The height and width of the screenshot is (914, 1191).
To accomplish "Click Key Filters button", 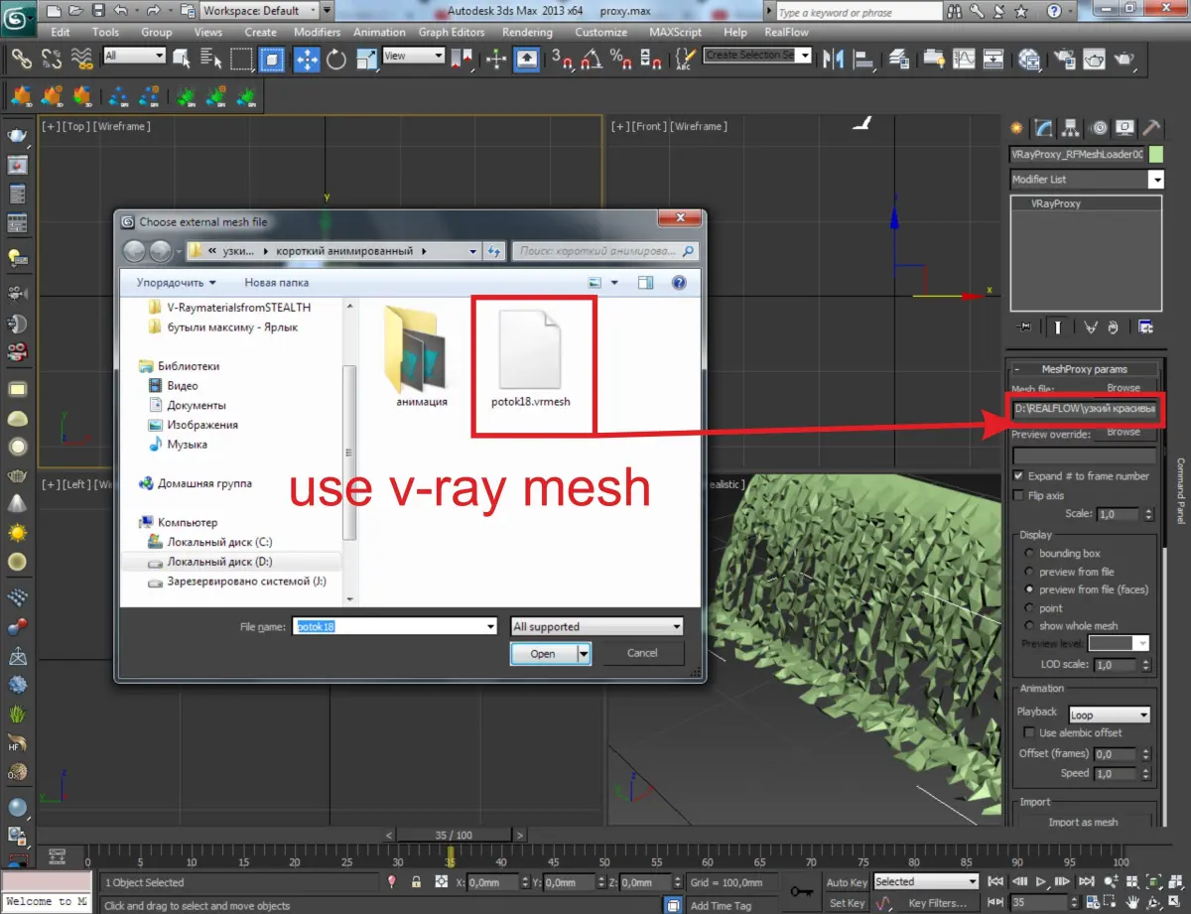I will point(937,903).
